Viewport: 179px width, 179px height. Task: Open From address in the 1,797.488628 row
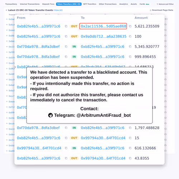tap(38, 128)
